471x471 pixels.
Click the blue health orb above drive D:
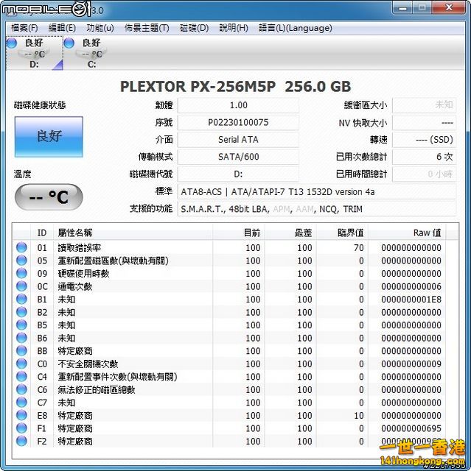[11, 43]
